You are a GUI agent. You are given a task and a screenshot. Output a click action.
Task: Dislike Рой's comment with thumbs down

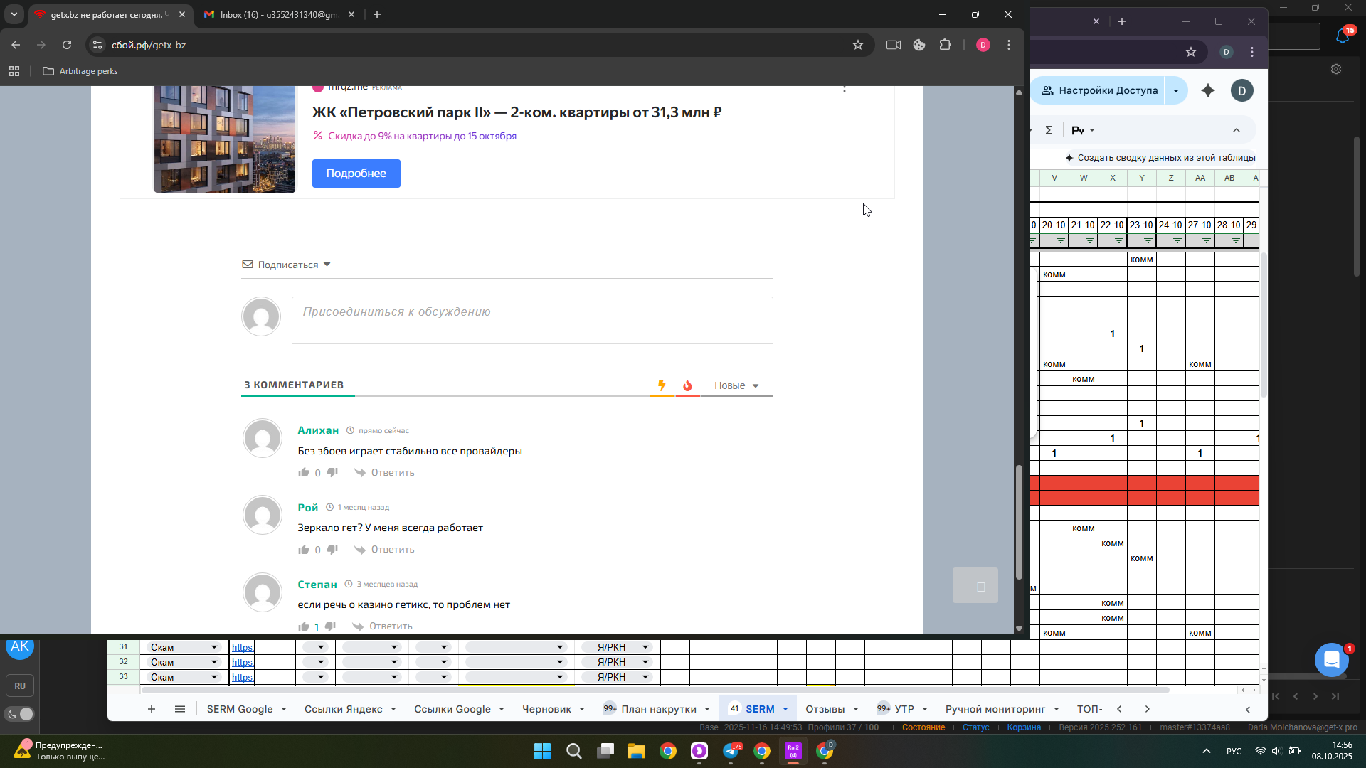pos(332,549)
